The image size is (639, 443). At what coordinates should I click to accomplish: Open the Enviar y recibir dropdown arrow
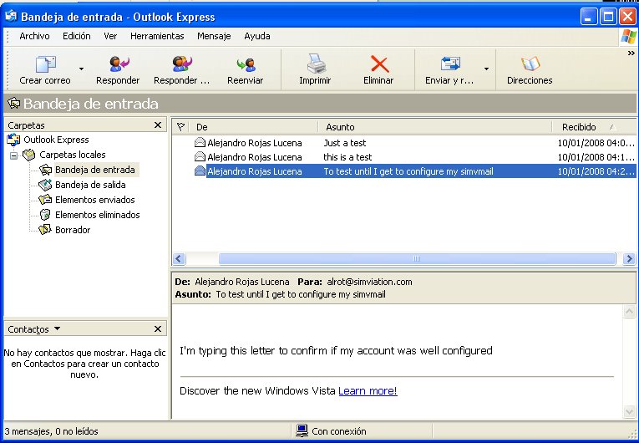click(486, 69)
